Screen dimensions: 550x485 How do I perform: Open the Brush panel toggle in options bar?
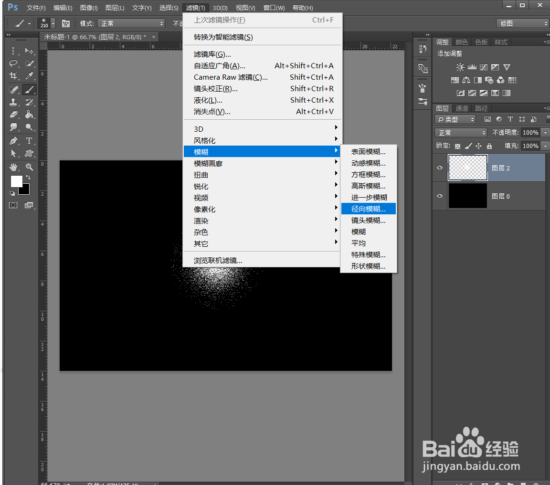(x=65, y=23)
